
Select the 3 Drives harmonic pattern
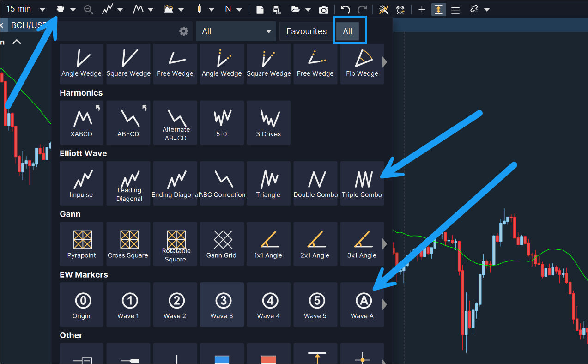pyautogui.click(x=268, y=122)
